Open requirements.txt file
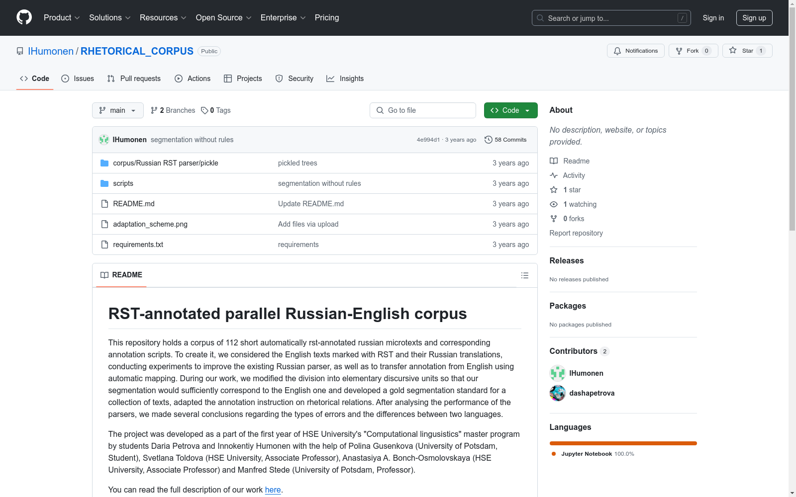 pos(138,245)
